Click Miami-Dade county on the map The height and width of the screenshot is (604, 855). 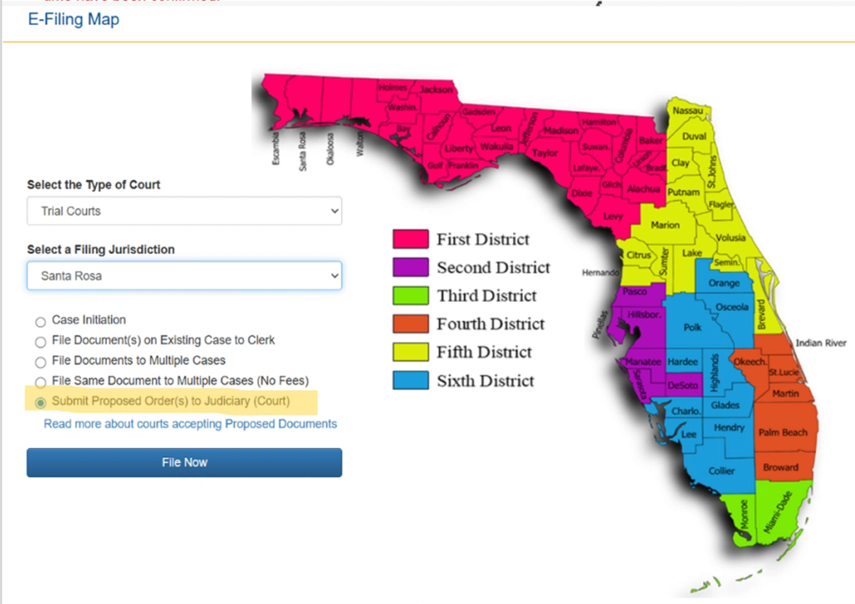coord(778,512)
